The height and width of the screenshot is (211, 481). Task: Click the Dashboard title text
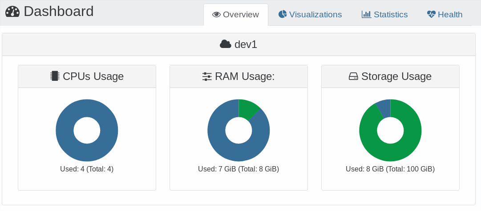[59, 12]
